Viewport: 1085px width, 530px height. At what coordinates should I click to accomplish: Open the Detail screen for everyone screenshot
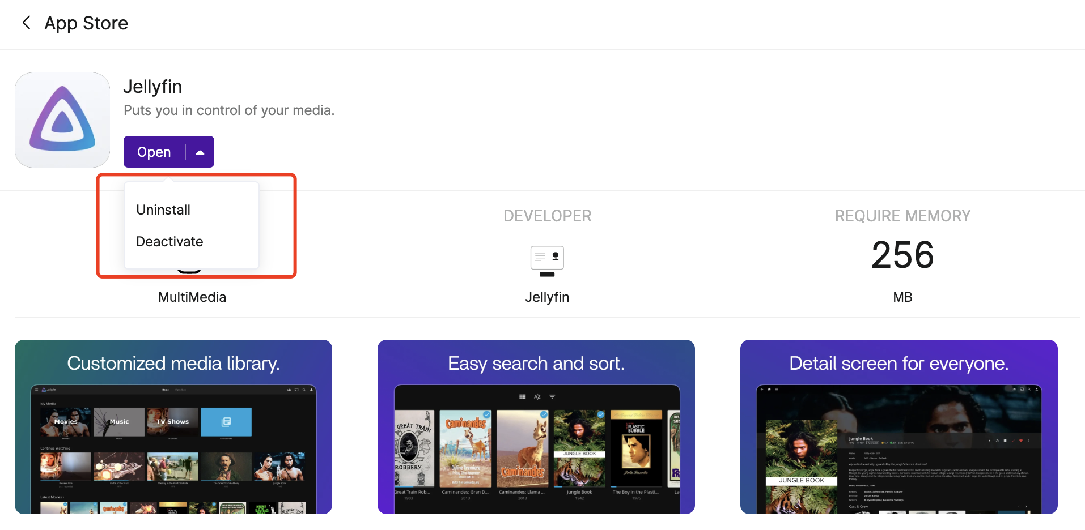899,427
